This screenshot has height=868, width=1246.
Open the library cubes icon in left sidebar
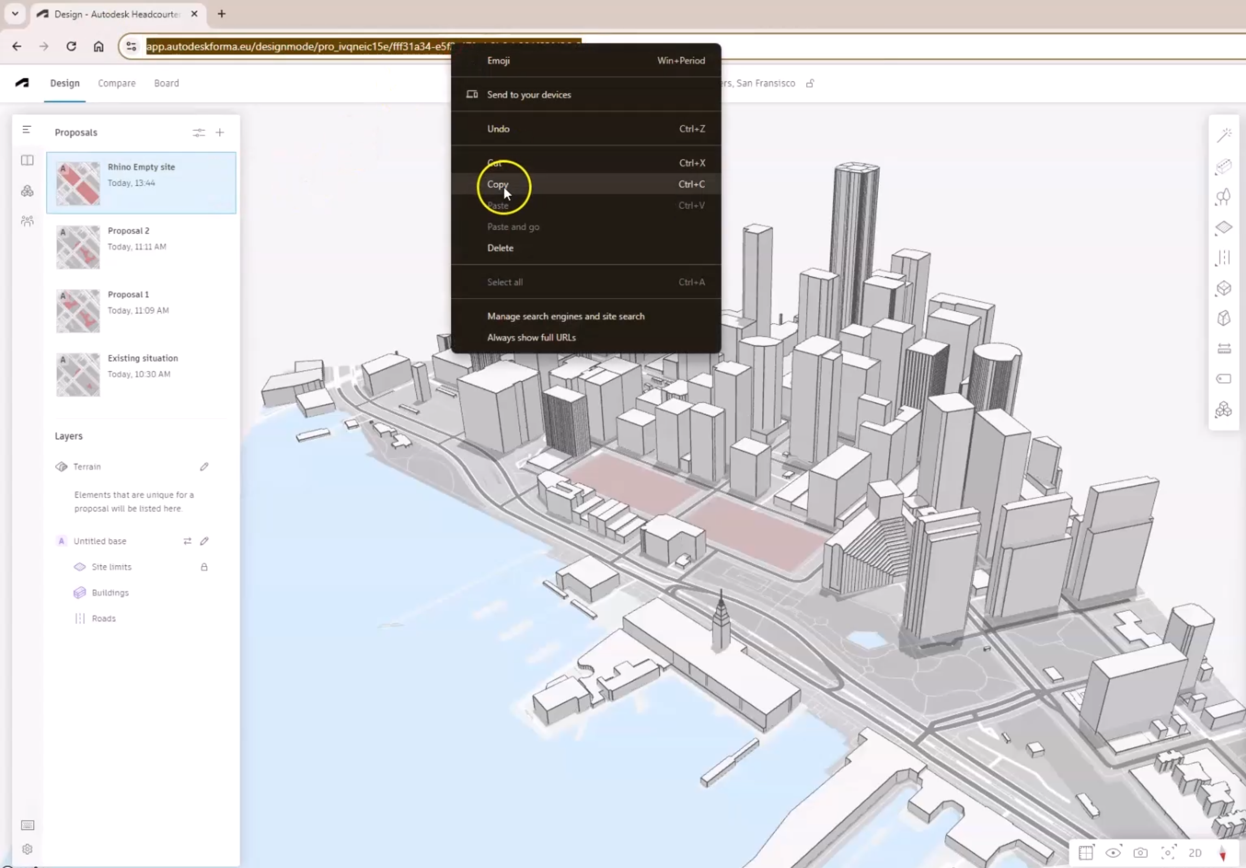coord(27,191)
